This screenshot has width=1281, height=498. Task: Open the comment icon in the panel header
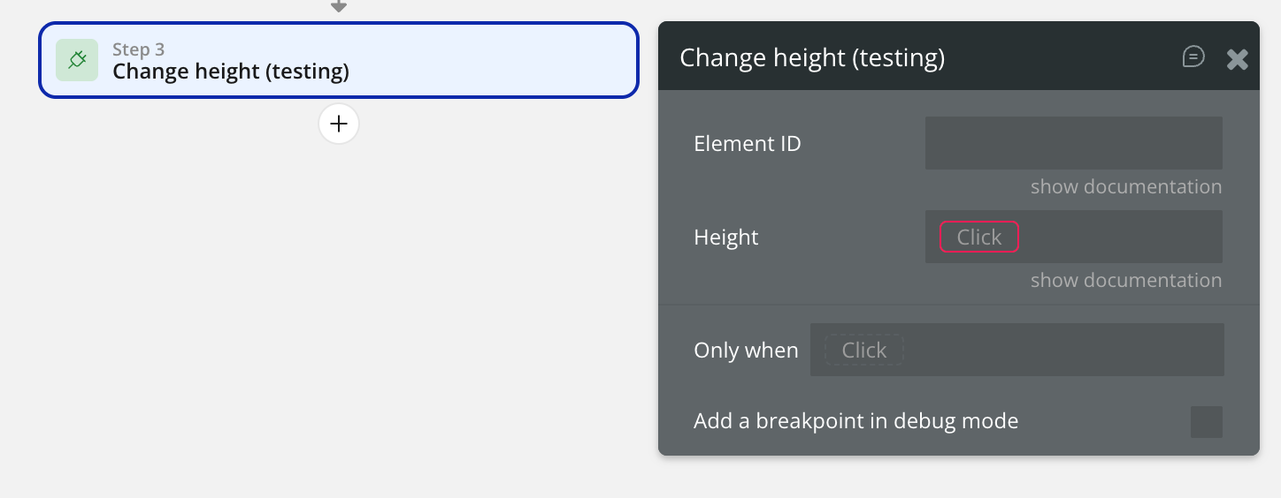(x=1193, y=57)
